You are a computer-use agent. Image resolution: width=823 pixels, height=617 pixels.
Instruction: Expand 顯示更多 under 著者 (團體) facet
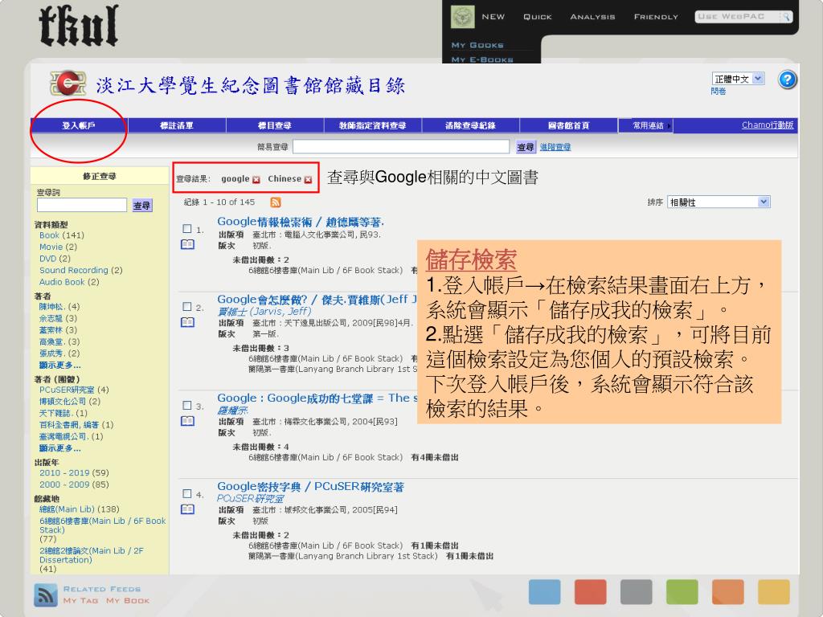(x=59, y=448)
